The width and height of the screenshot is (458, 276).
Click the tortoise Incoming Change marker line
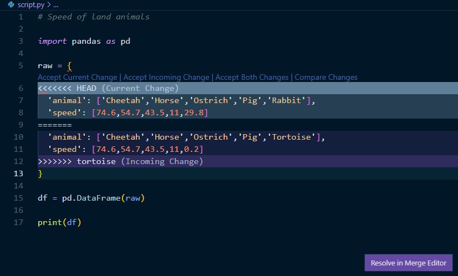click(120, 162)
